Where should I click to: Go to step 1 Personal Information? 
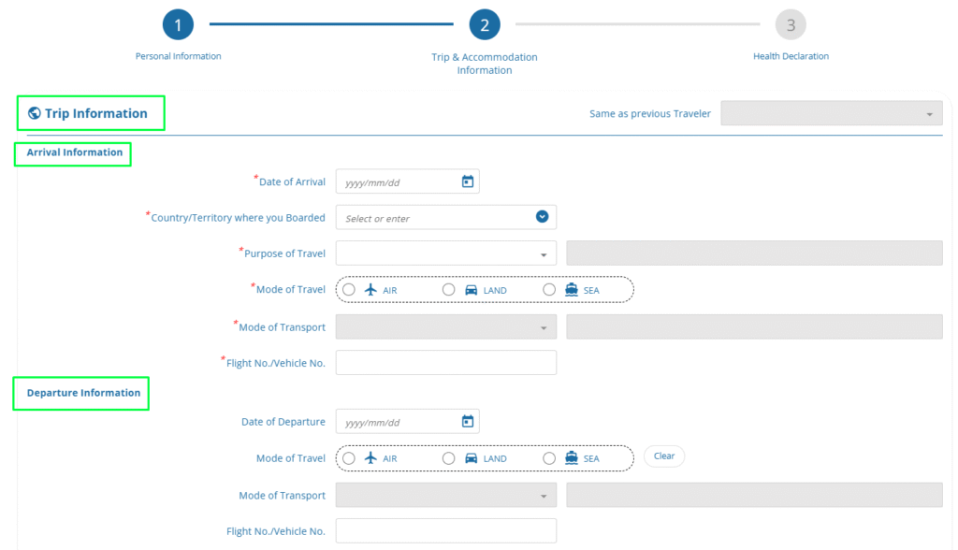178,25
